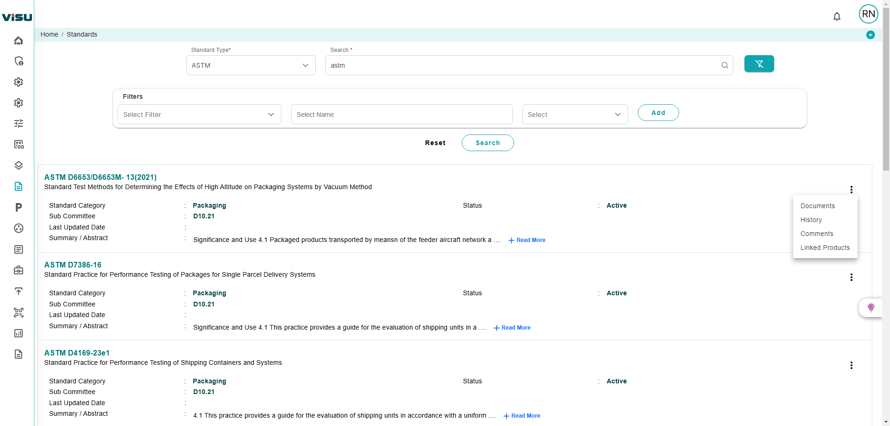Collapse panel using teal arrow in breadcrumb
The height and width of the screenshot is (426, 890).
pos(870,35)
